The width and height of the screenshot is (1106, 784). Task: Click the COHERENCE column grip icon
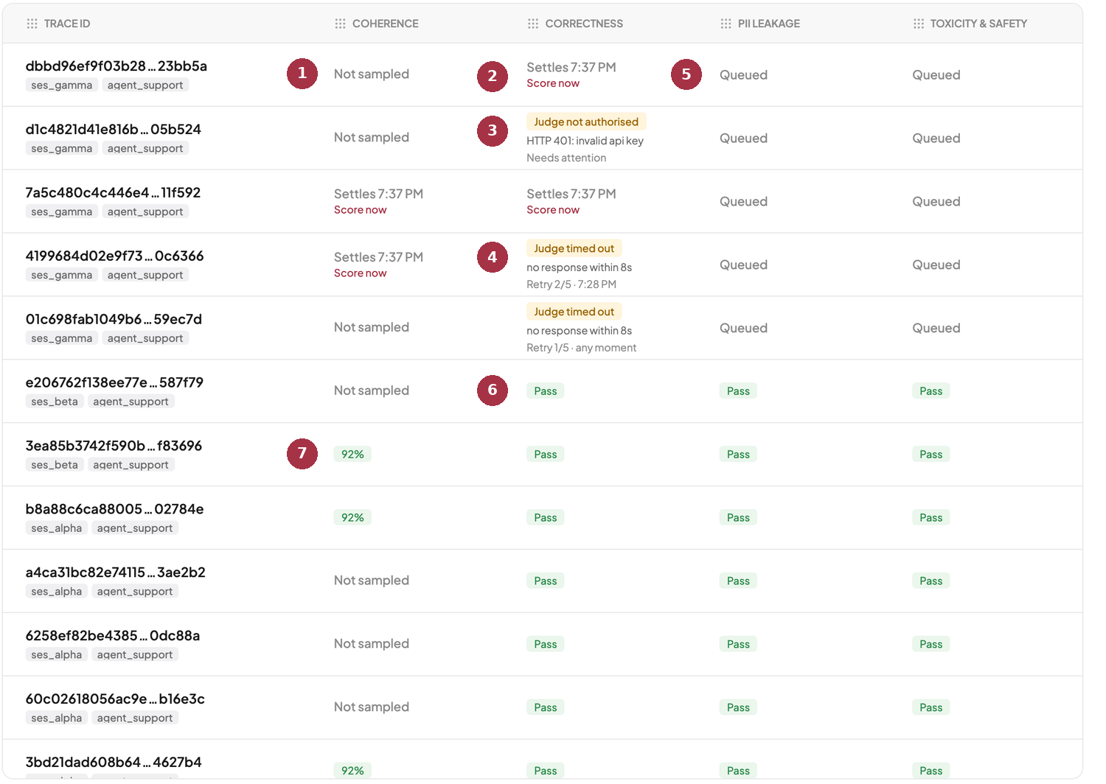340,24
